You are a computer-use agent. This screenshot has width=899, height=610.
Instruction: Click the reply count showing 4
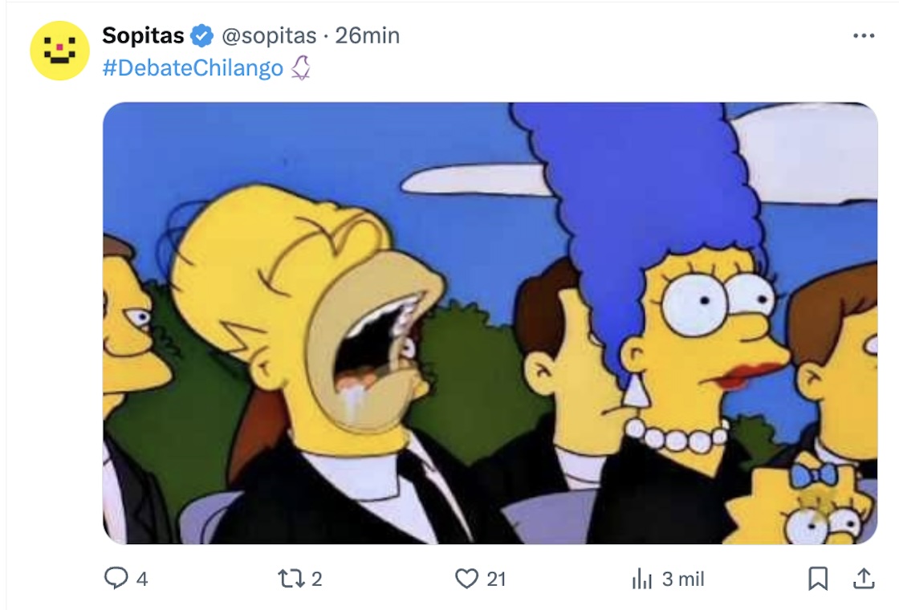142,579
